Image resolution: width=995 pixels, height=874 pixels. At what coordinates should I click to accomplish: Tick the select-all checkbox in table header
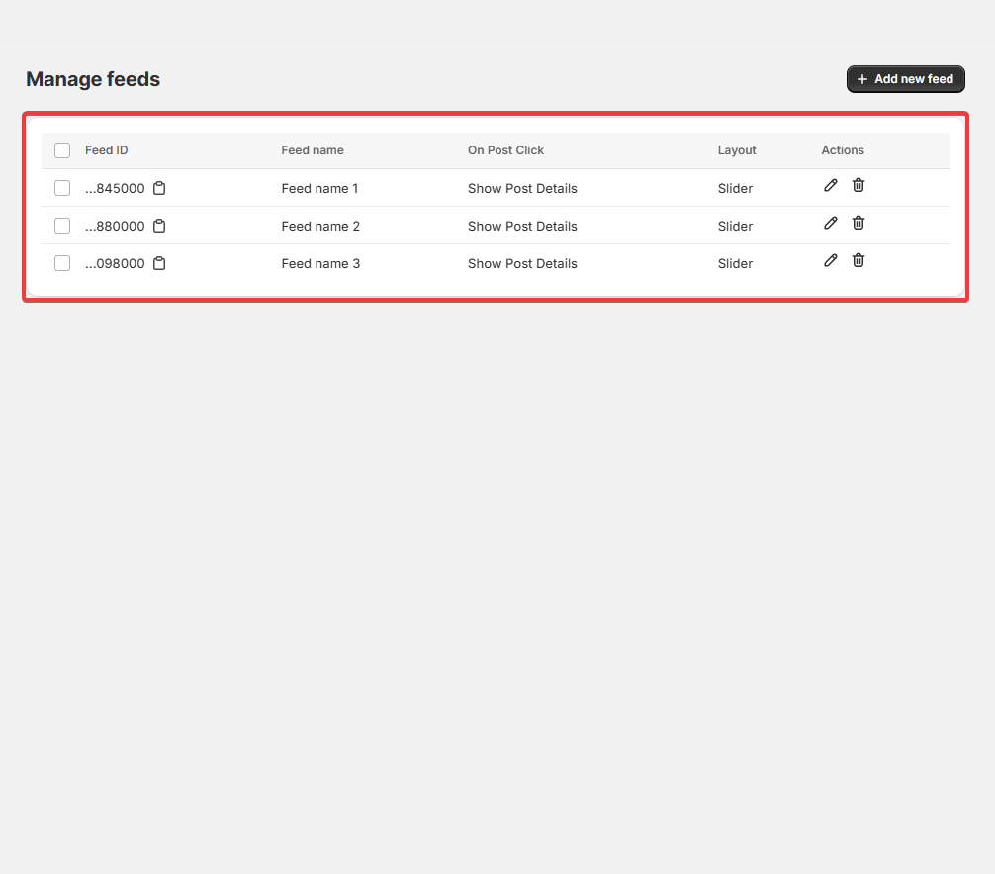[62, 150]
